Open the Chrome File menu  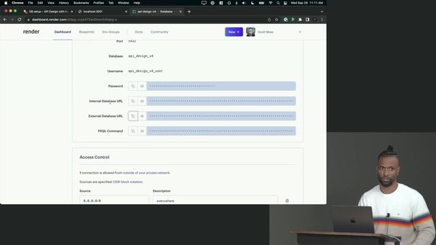(30, 3)
